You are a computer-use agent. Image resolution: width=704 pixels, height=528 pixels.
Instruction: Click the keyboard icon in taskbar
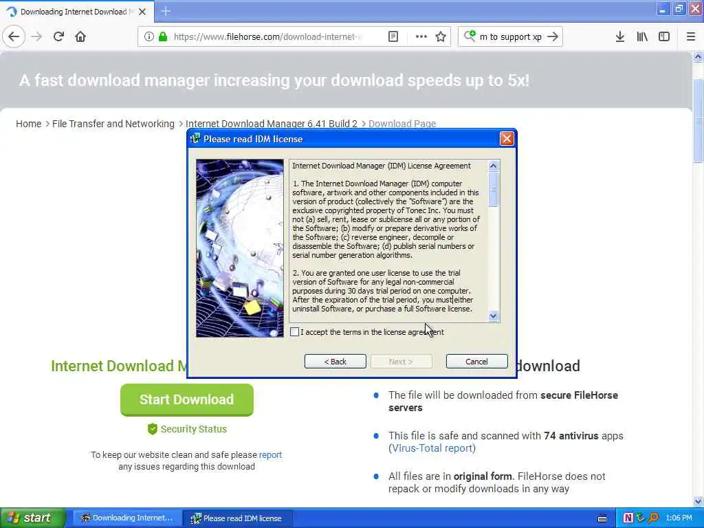pos(602,518)
